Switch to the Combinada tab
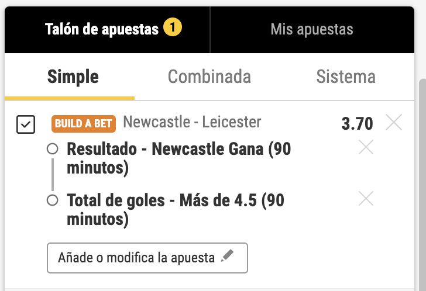 pyautogui.click(x=209, y=77)
